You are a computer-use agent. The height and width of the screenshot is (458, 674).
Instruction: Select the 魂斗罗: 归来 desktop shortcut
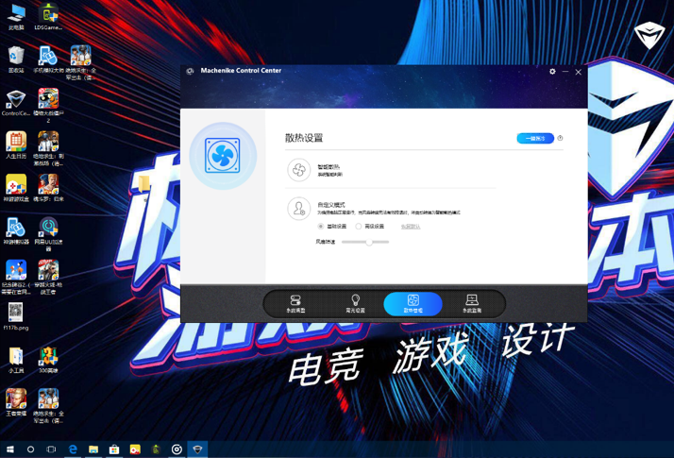pyautogui.click(x=48, y=188)
